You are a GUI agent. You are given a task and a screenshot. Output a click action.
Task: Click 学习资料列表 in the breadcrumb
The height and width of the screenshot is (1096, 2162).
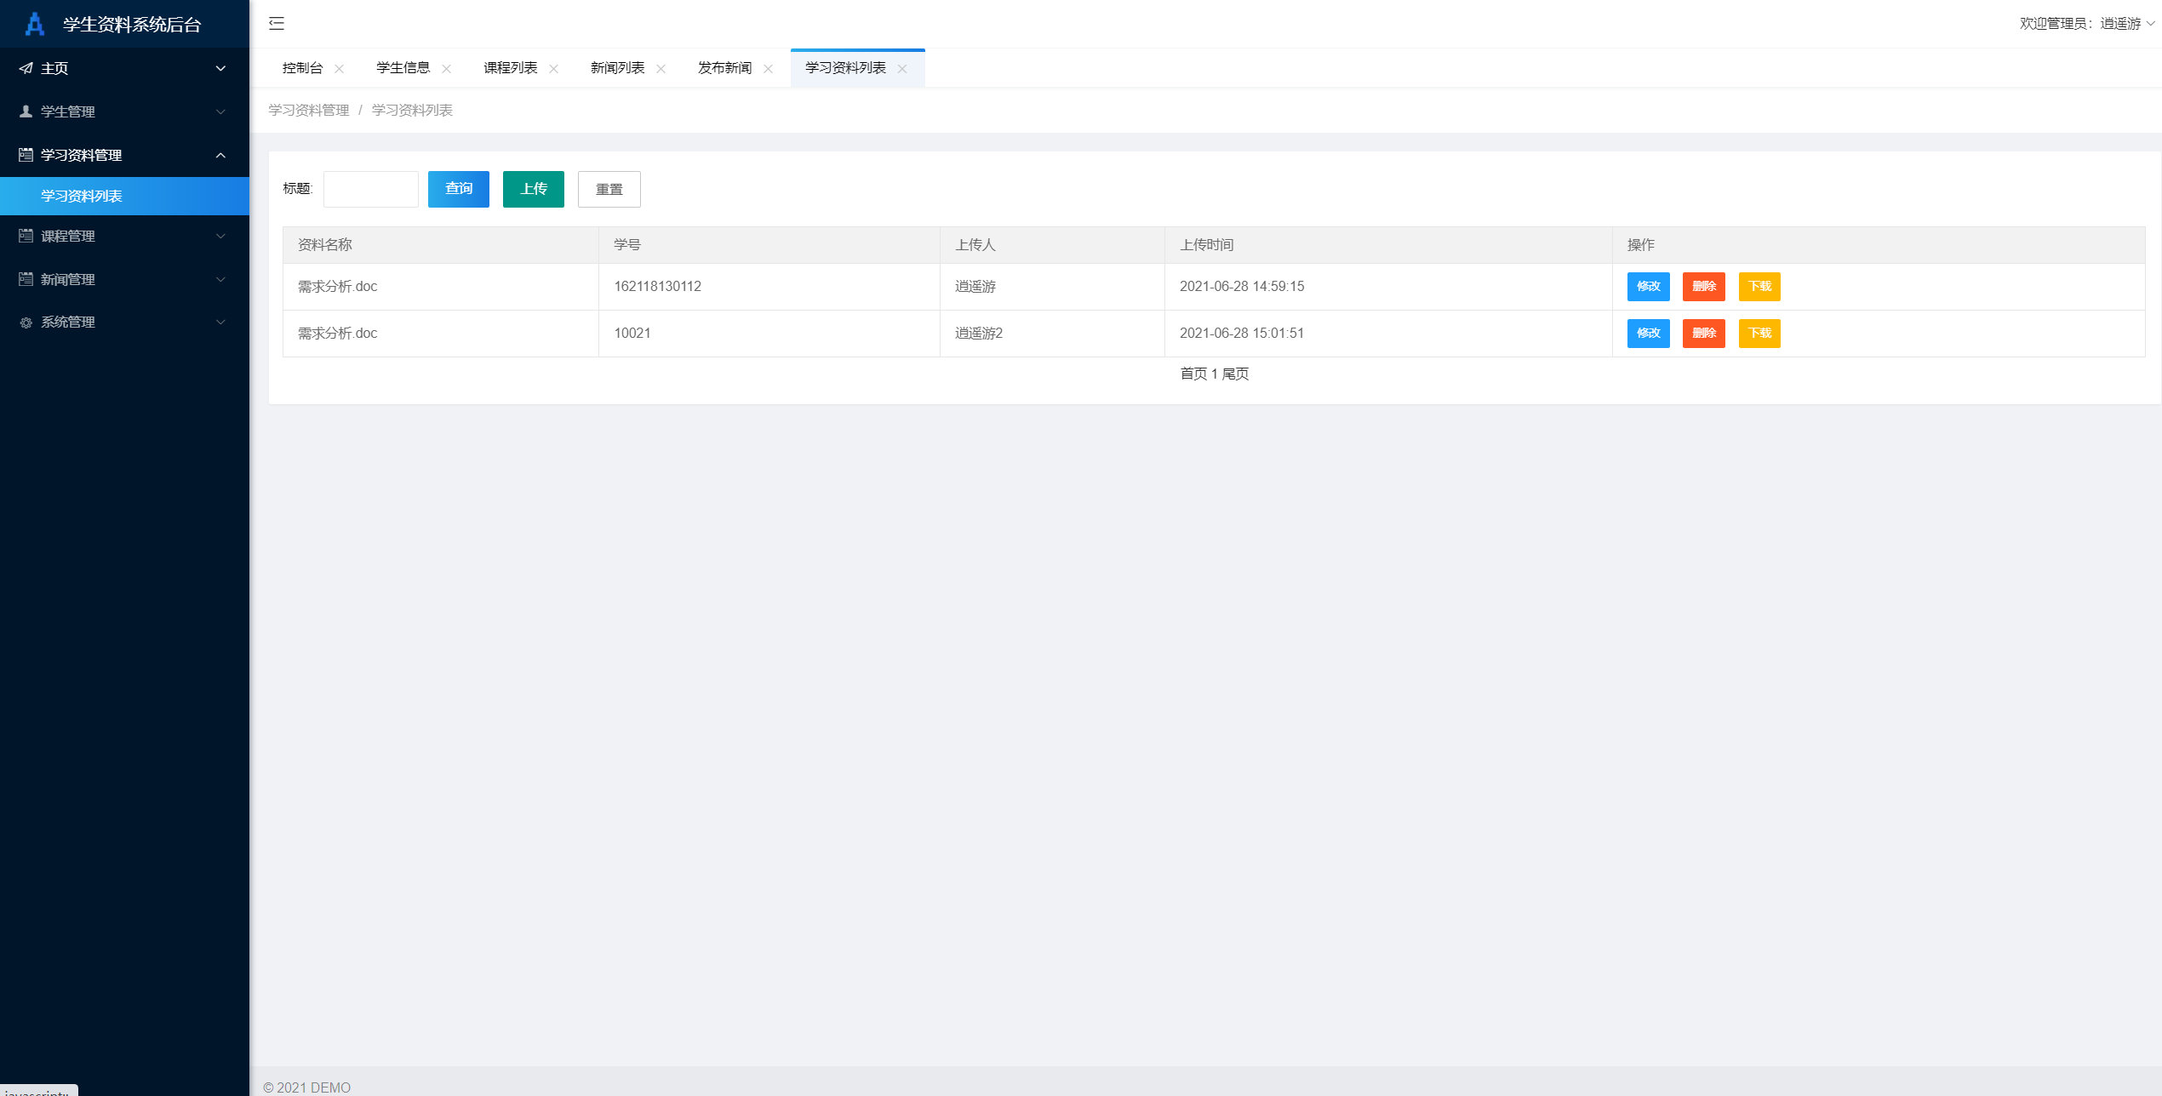click(x=412, y=111)
